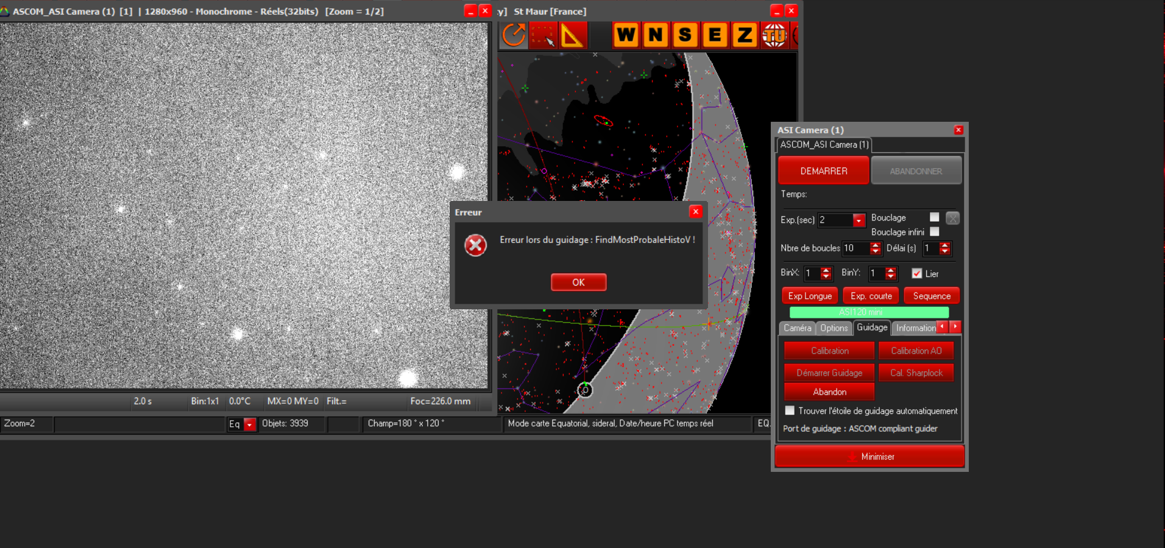The height and width of the screenshot is (548, 1165).
Task: Open the Exp.(sec) exposure dropdown
Action: click(859, 220)
